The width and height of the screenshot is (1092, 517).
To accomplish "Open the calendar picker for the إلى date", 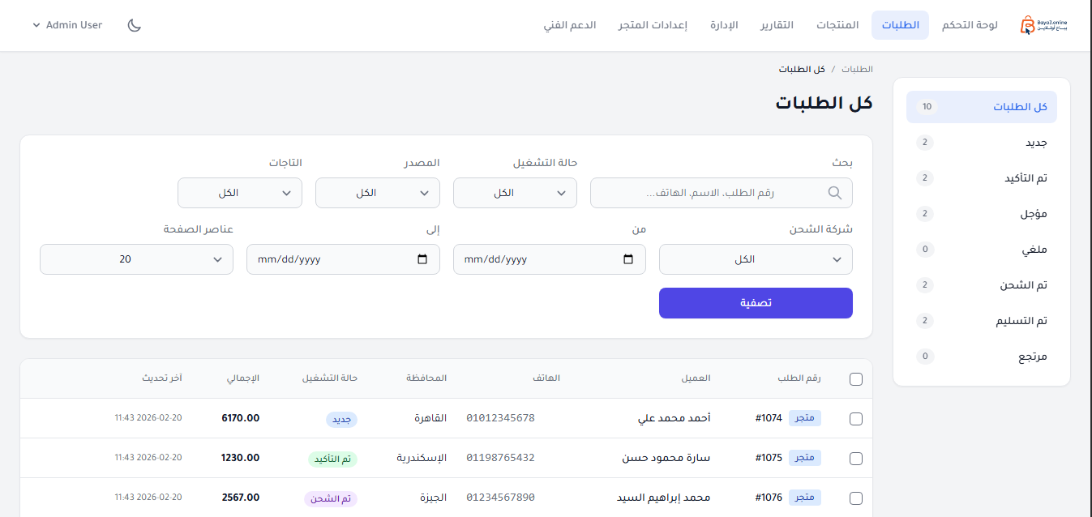I will pos(421,259).
